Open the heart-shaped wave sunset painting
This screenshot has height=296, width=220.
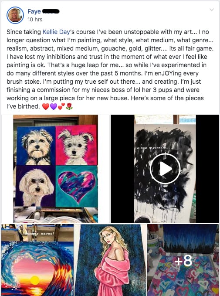point(37,260)
